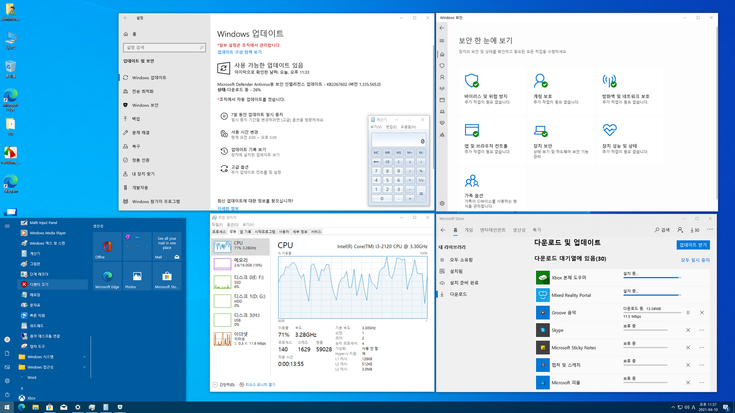The image size is (735, 413).
Task: Open Photos tile in Start menu
Action: (x=137, y=276)
